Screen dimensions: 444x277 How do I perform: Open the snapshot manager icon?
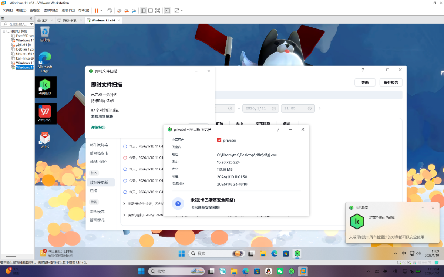134,10
